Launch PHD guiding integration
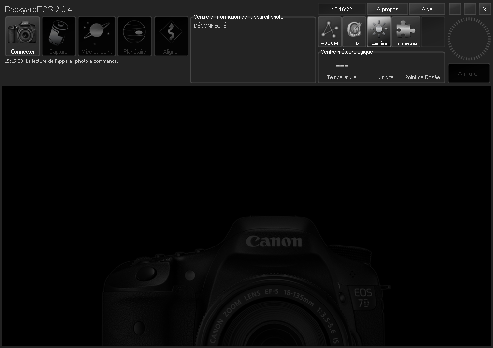The image size is (493, 348). [x=354, y=32]
